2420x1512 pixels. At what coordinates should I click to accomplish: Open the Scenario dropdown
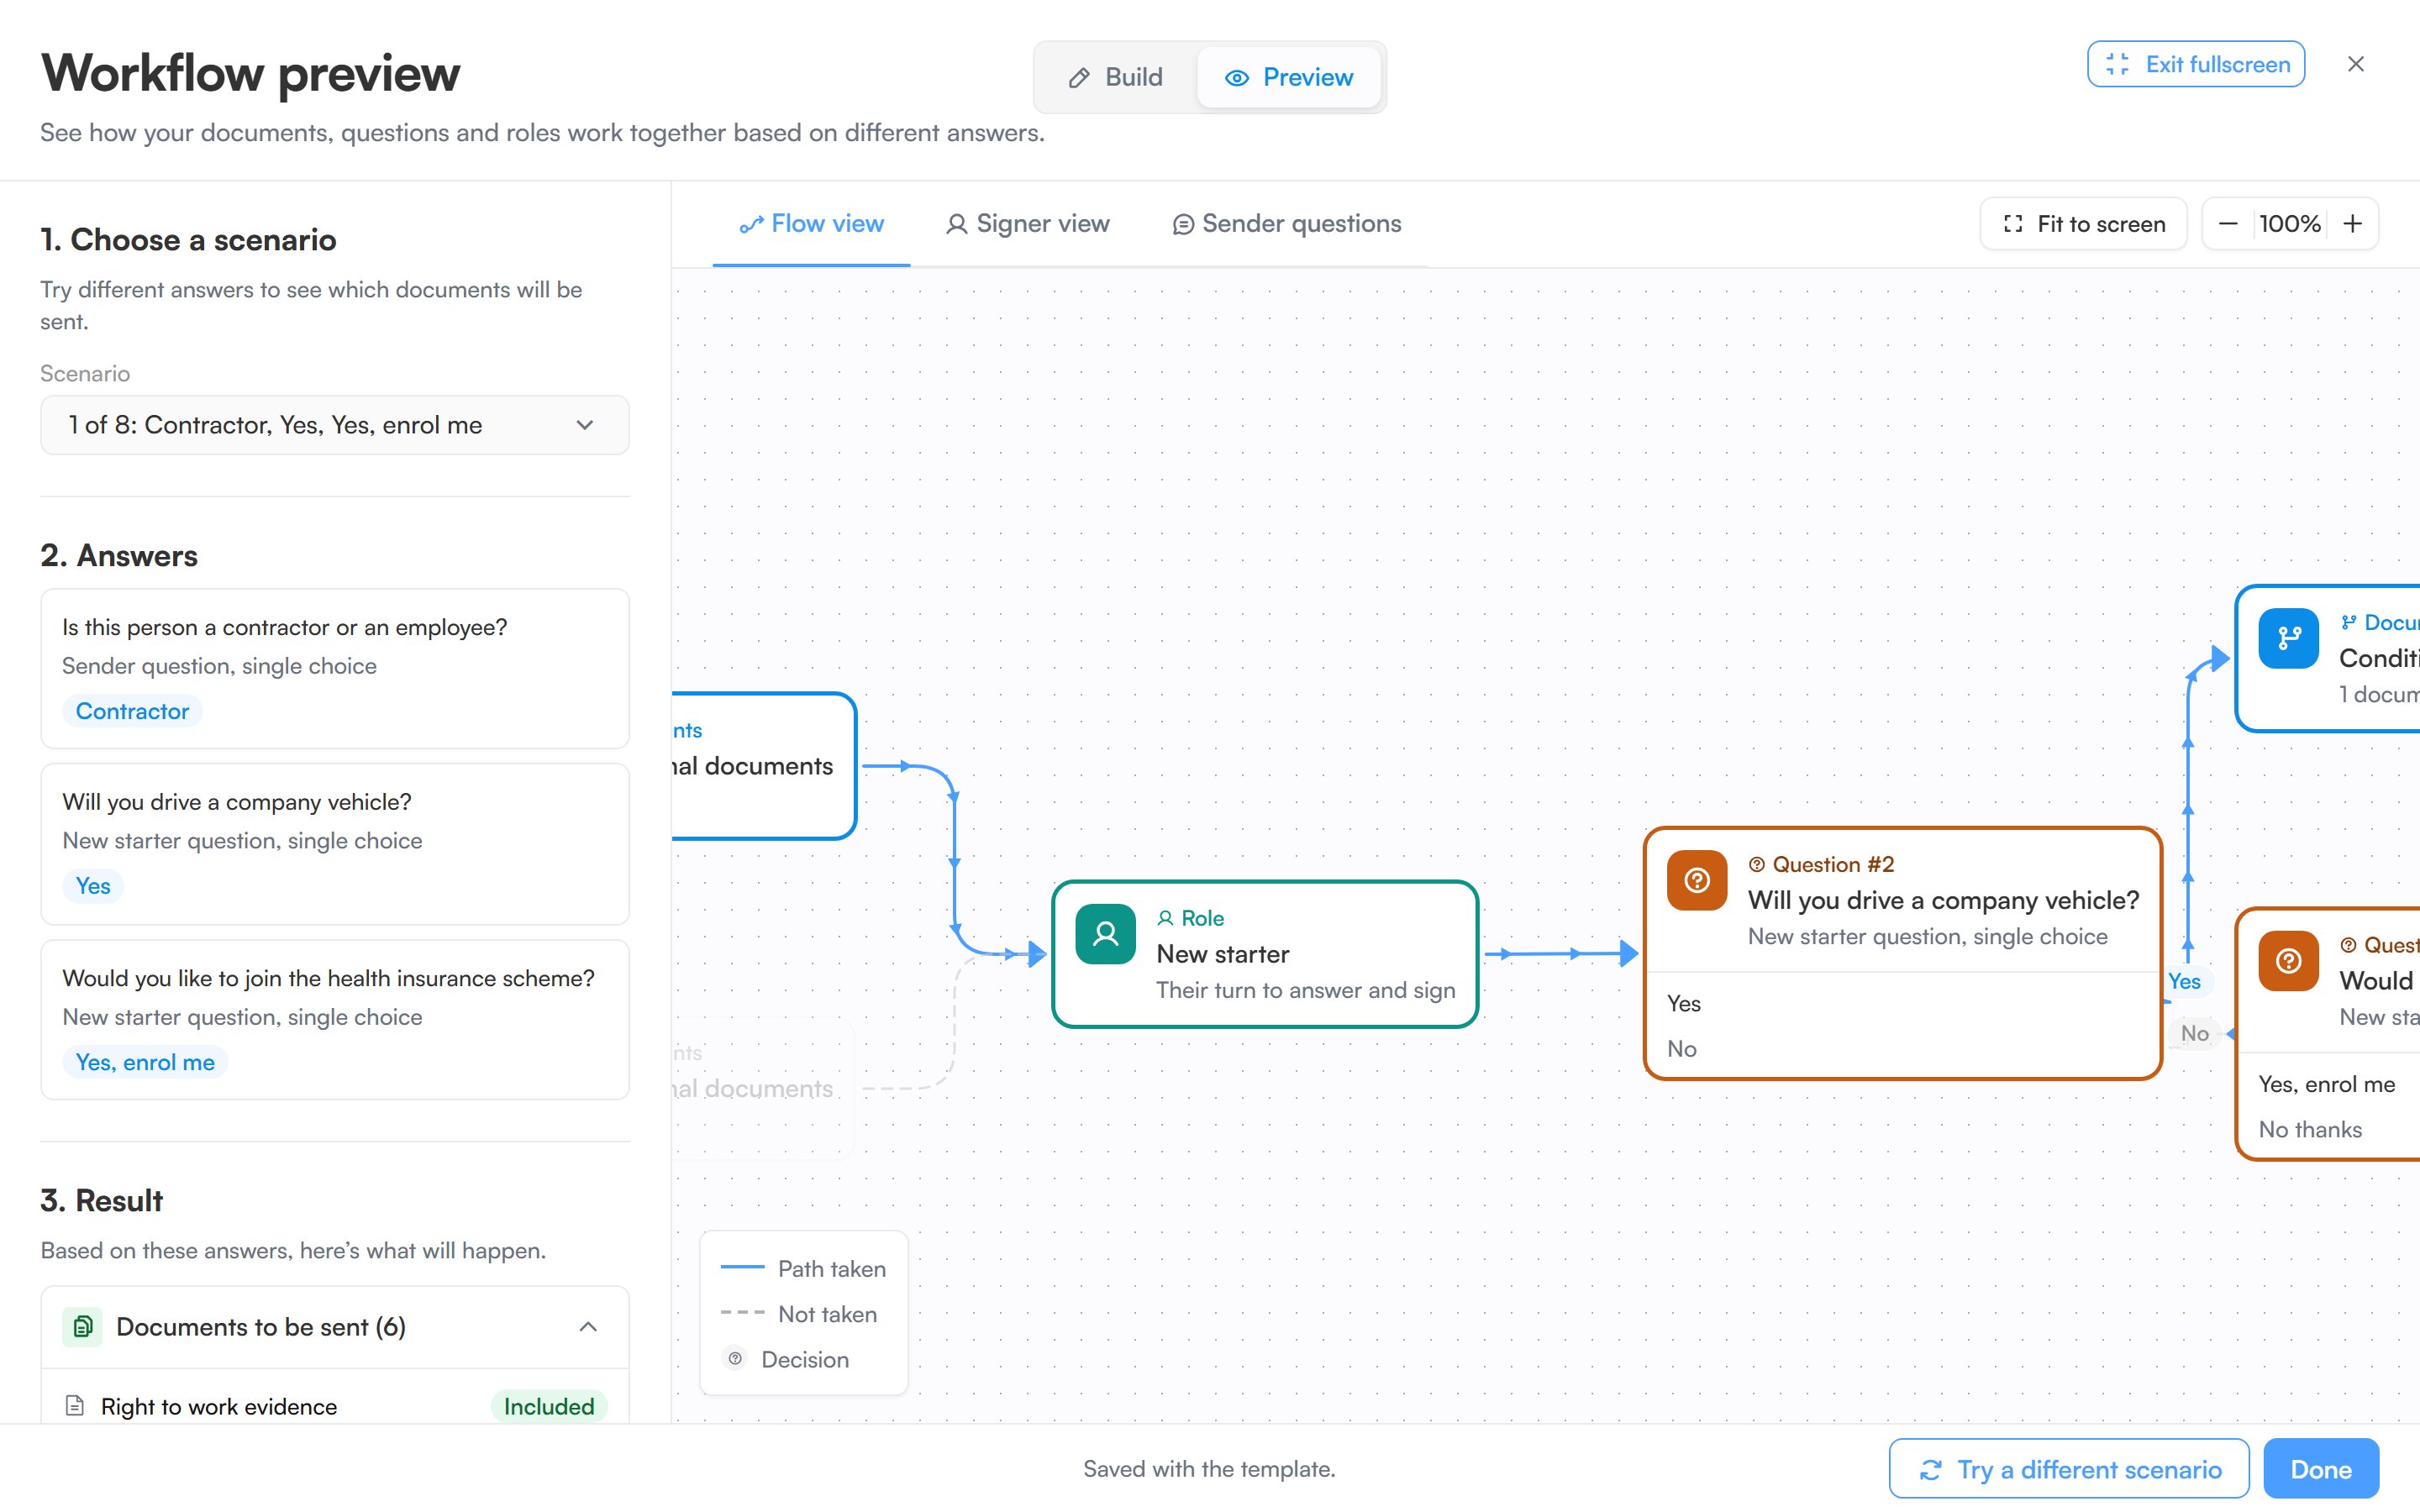pos(335,425)
